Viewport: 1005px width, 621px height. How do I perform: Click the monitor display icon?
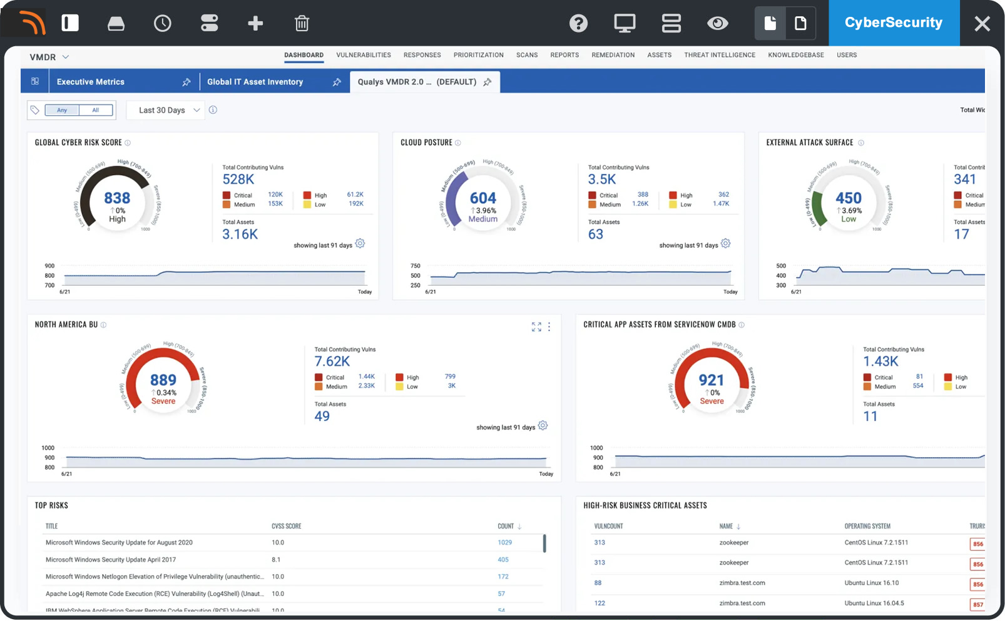point(625,24)
